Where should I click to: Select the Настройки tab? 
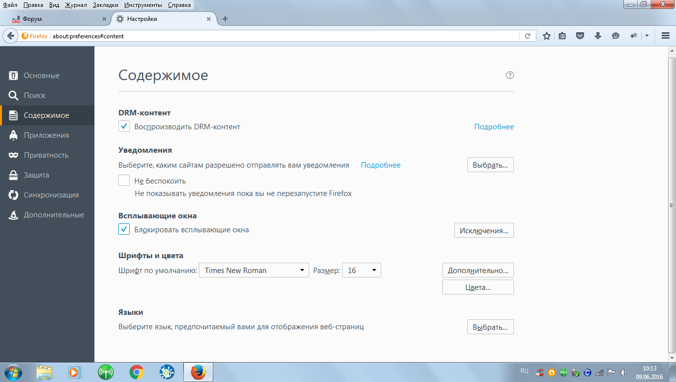pos(164,19)
